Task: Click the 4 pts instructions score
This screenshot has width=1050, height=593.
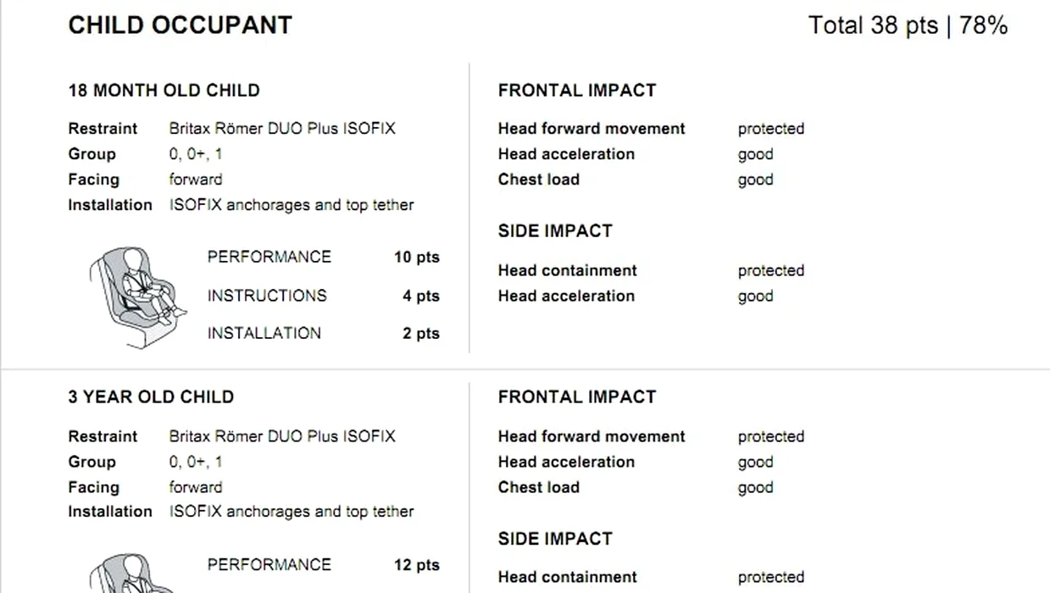Action: pos(420,296)
